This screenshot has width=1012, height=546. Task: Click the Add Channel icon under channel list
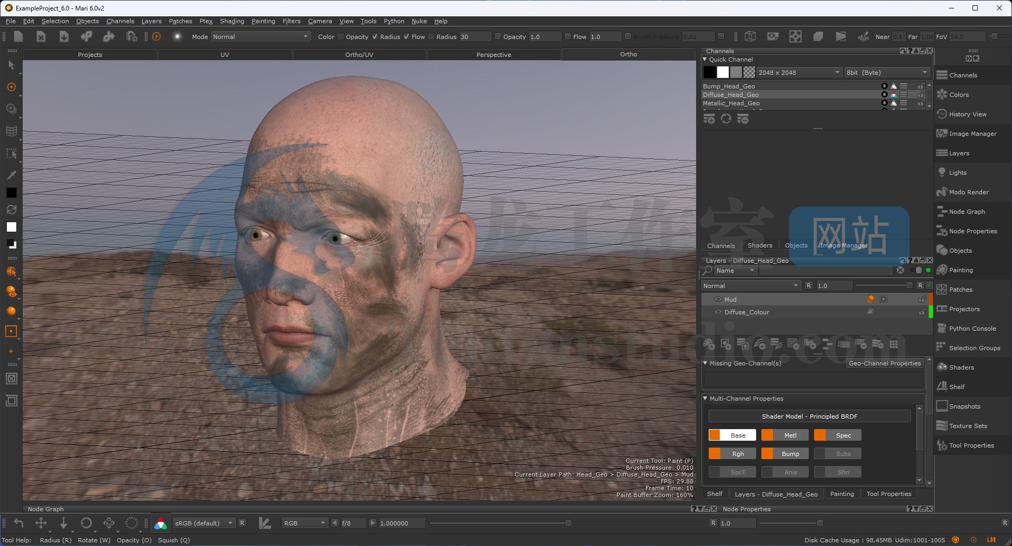[x=709, y=119]
